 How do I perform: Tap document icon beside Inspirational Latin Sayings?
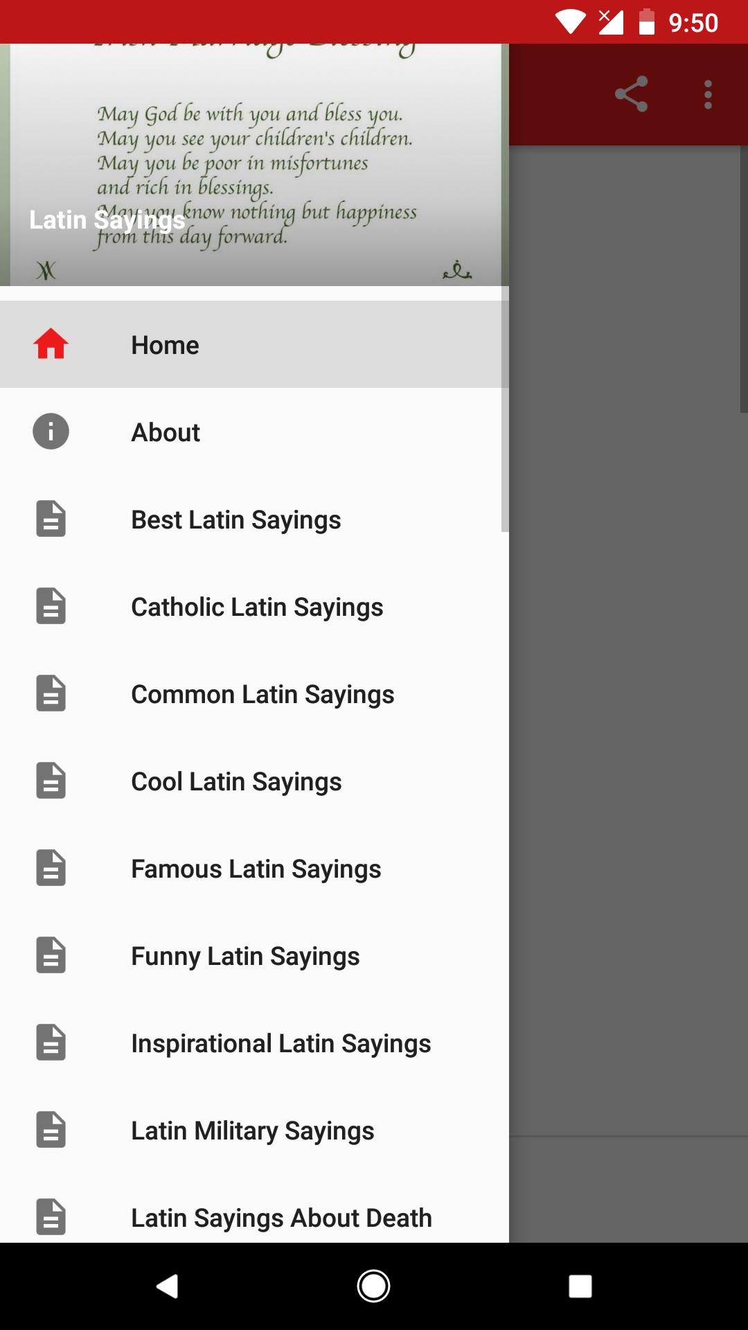(51, 1043)
